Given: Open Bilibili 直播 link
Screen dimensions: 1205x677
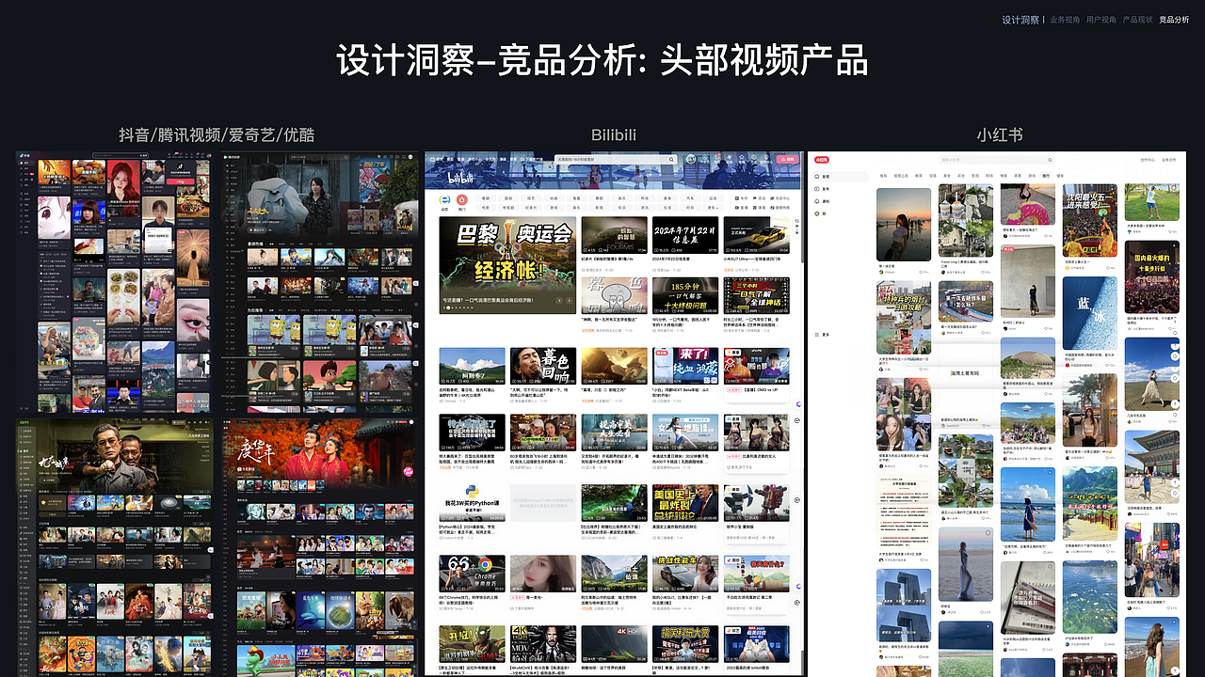Looking at the screenshot, I should [742, 207].
